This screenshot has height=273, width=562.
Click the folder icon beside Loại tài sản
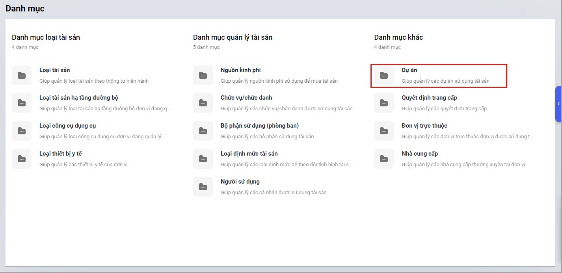[x=22, y=75]
